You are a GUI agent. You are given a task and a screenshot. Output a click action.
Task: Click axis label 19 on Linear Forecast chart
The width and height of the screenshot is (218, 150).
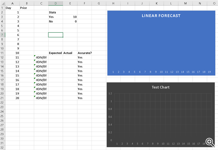pos(209,72)
